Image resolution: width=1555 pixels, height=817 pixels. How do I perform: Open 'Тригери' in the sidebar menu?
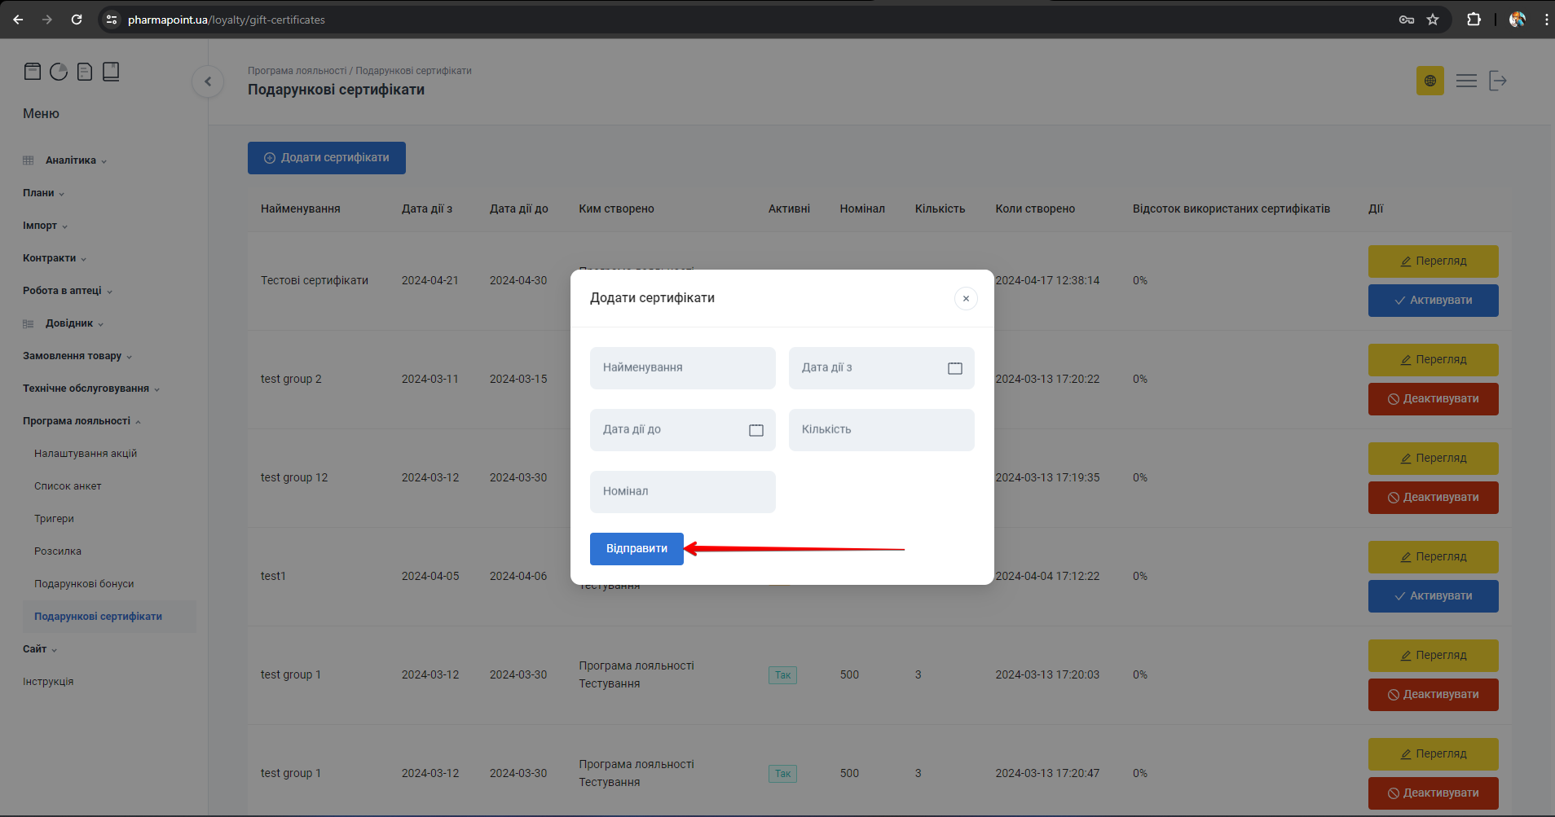[x=54, y=519]
